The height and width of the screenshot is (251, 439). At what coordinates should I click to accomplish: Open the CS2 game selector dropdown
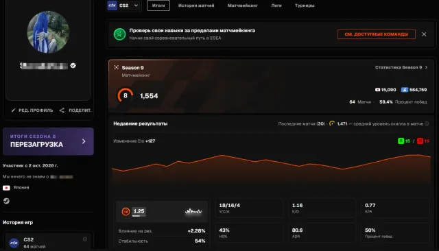point(123,5)
